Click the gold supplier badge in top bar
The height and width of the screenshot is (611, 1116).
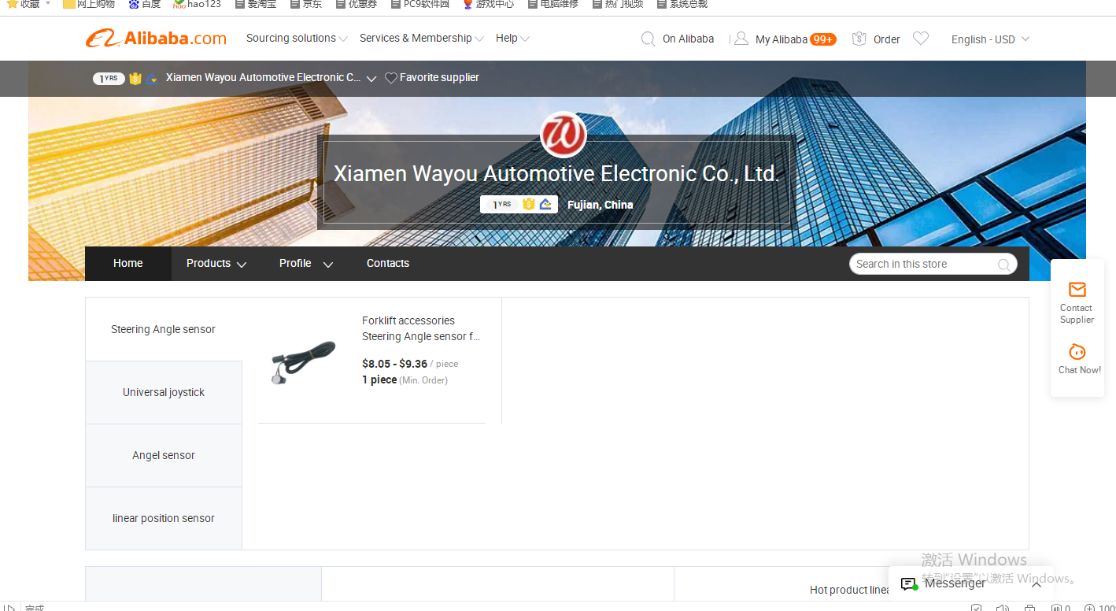(135, 78)
